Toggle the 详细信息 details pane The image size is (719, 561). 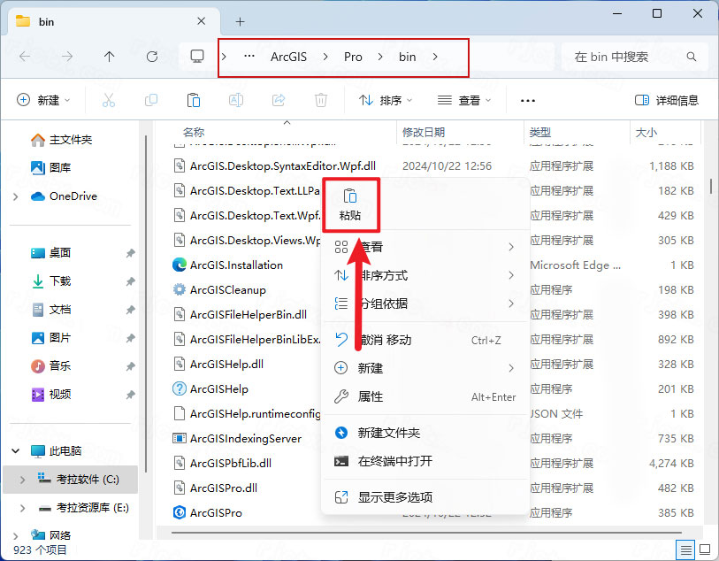click(x=667, y=100)
